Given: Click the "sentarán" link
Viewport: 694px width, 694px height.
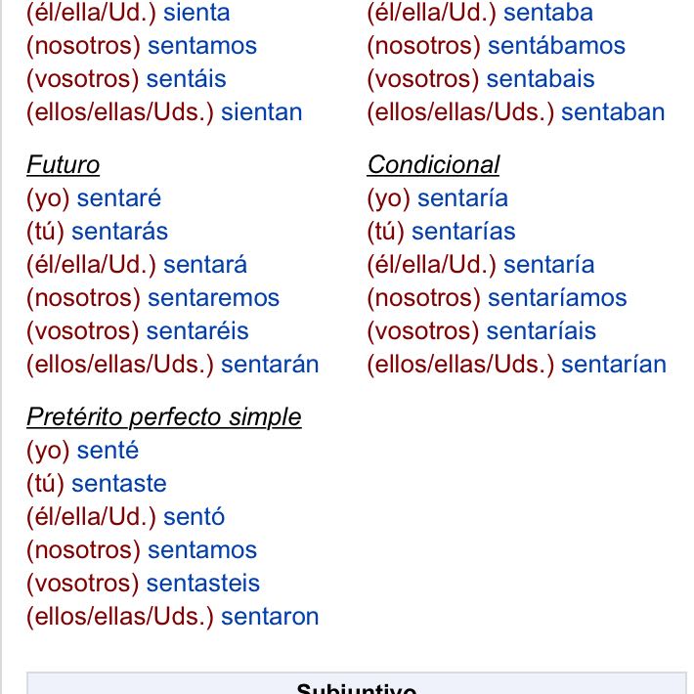Looking at the screenshot, I should [270, 365].
